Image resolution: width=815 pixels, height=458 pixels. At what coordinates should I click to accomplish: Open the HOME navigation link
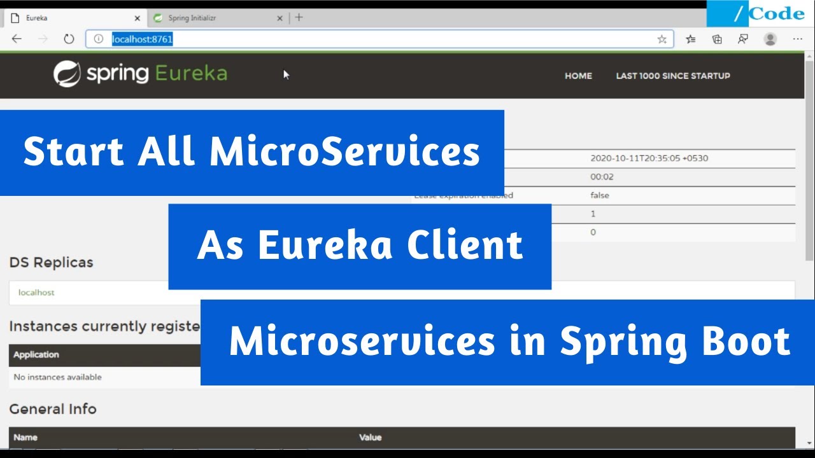pyautogui.click(x=578, y=76)
